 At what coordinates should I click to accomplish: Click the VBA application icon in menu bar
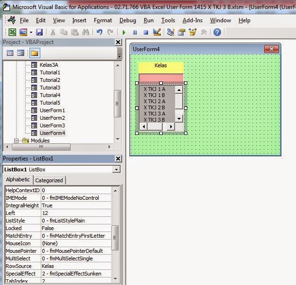[x=12, y=20]
